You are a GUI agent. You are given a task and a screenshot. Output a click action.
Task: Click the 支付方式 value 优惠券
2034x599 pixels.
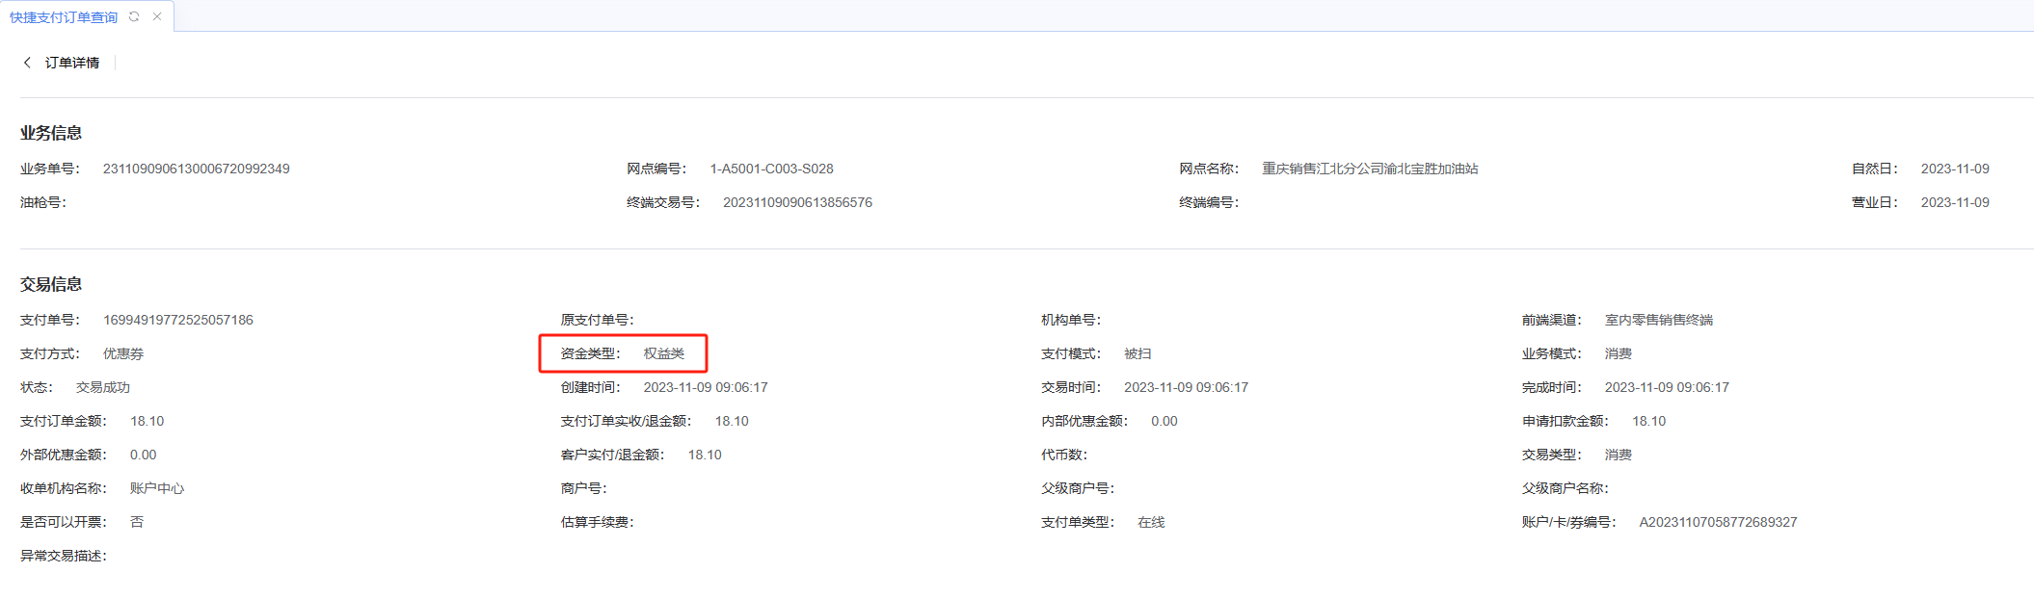[x=123, y=353]
